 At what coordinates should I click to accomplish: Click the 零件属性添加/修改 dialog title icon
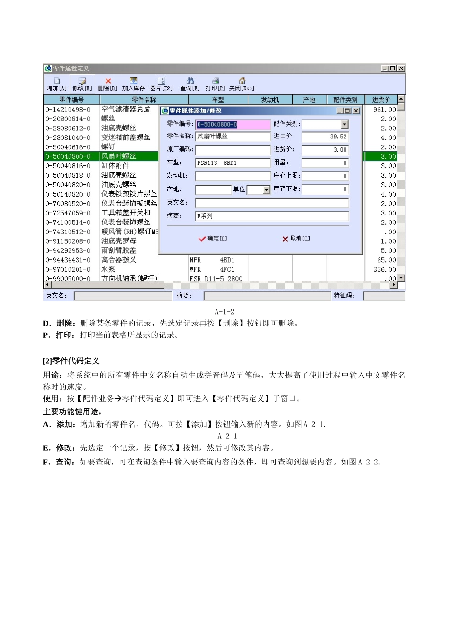pos(164,111)
